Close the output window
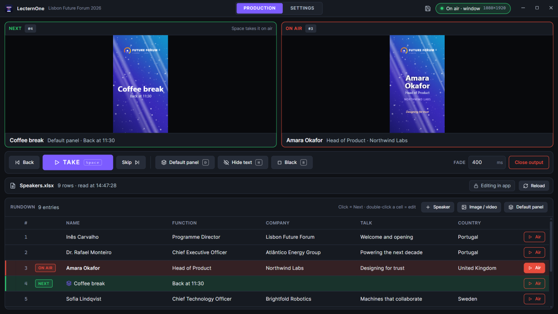Viewport: 558px width, 314px height. pyautogui.click(x=529, y=163)
